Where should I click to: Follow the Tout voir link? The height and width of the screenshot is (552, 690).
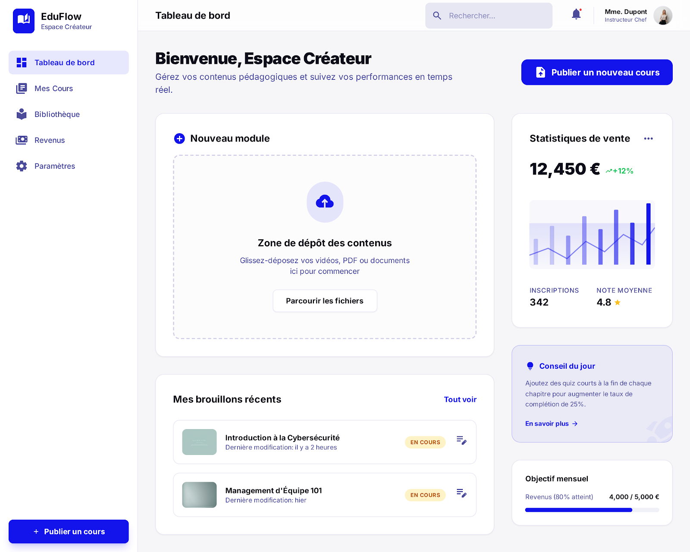460,399
